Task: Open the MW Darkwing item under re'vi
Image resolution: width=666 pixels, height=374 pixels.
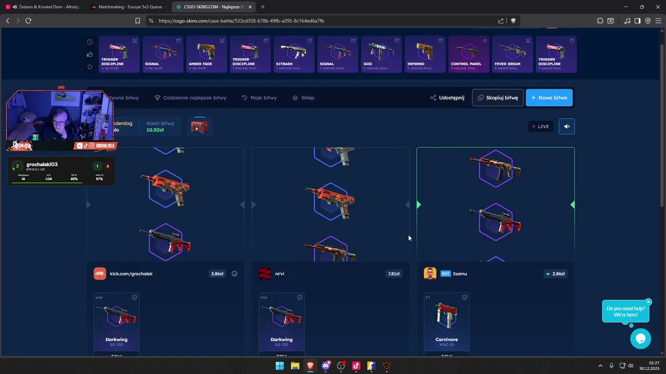Action: pos(281,324)
